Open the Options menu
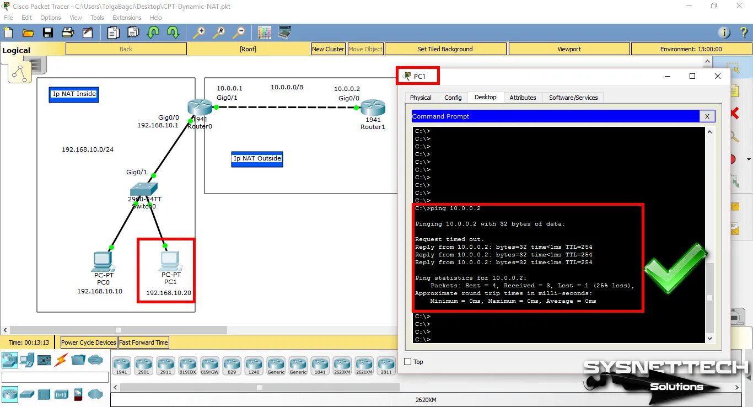 [x=51, y=18]
